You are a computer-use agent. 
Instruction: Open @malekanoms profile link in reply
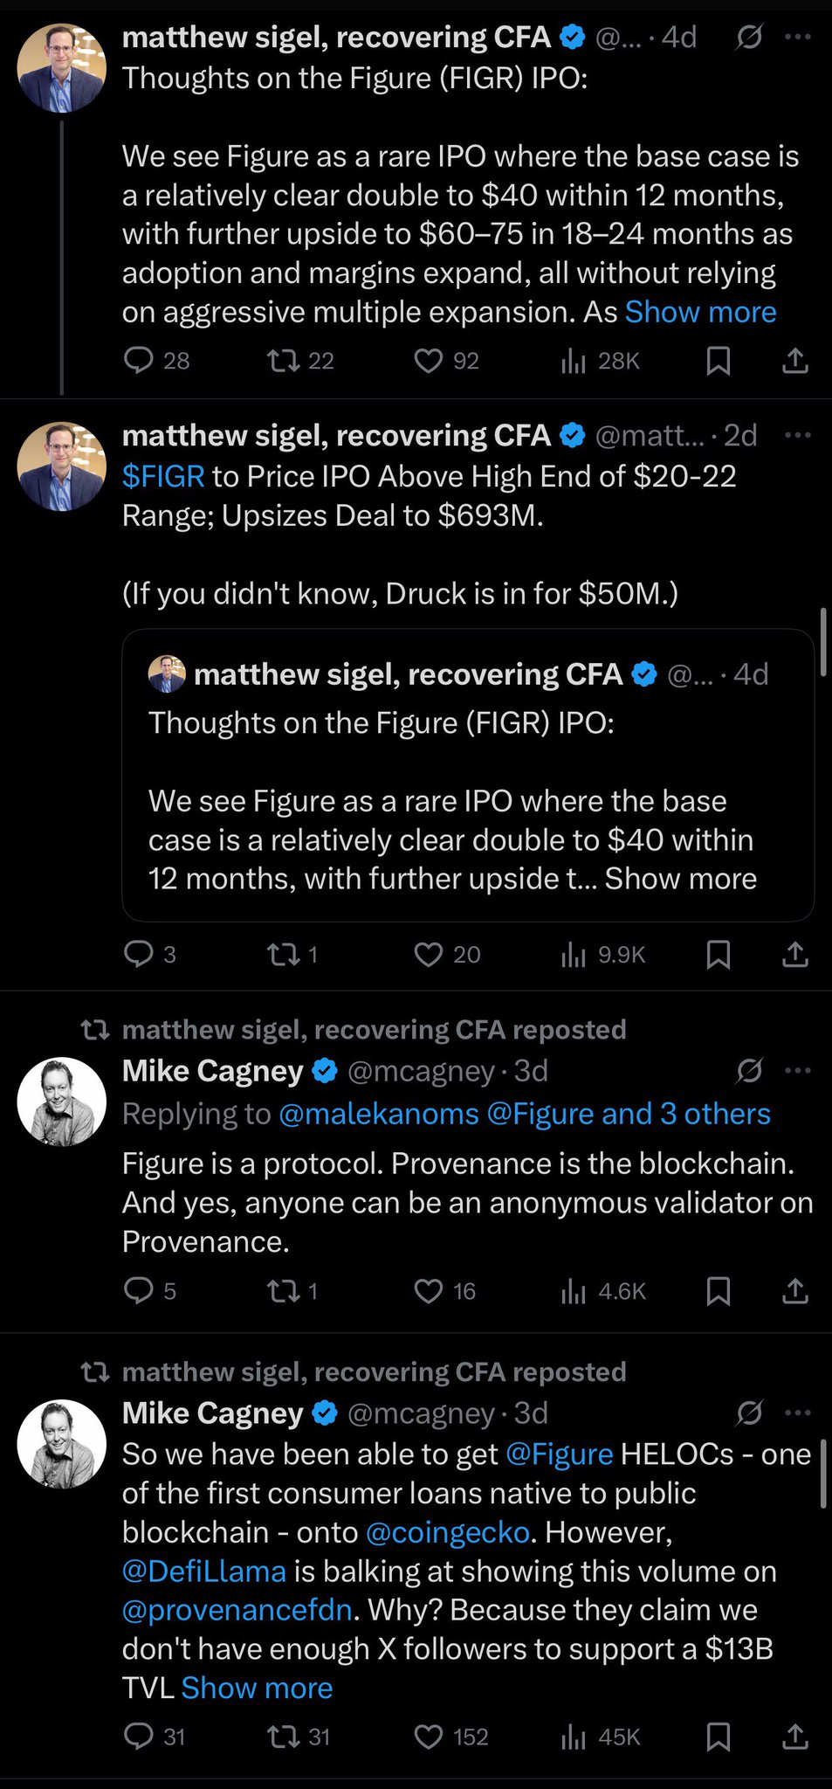[379, 1114]
